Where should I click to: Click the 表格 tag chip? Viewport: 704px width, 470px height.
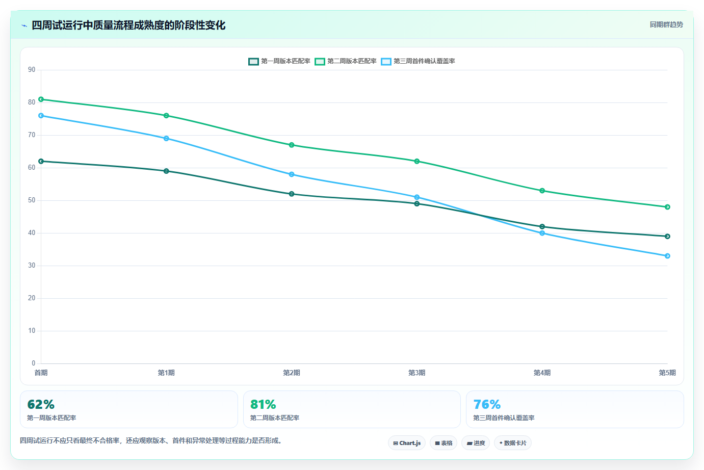coord(444,443)
